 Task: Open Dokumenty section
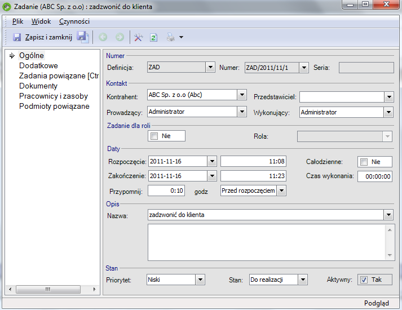(x=38, y=86)
